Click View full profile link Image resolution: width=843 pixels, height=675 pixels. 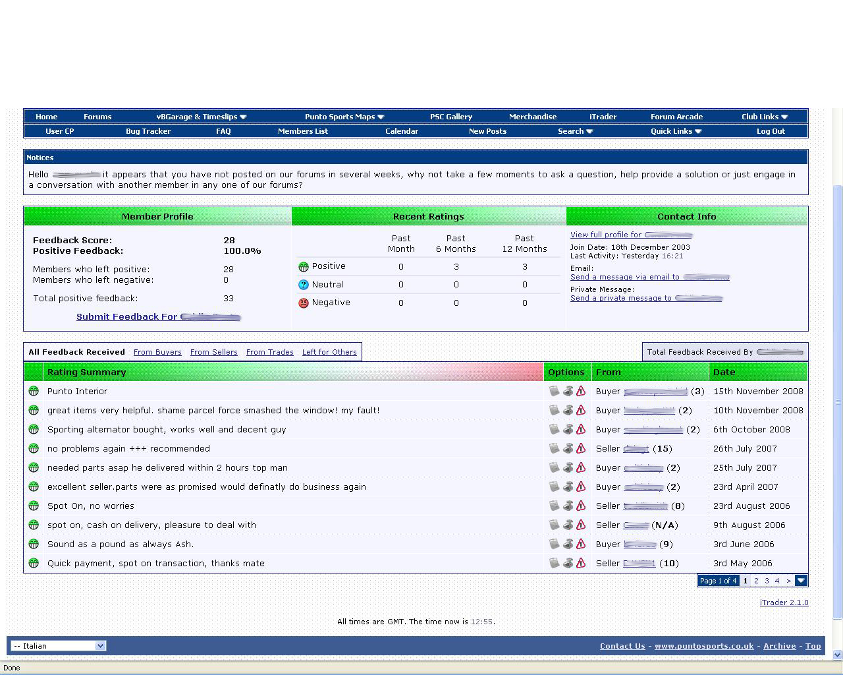pyautogui.click(x=632, y=235)
